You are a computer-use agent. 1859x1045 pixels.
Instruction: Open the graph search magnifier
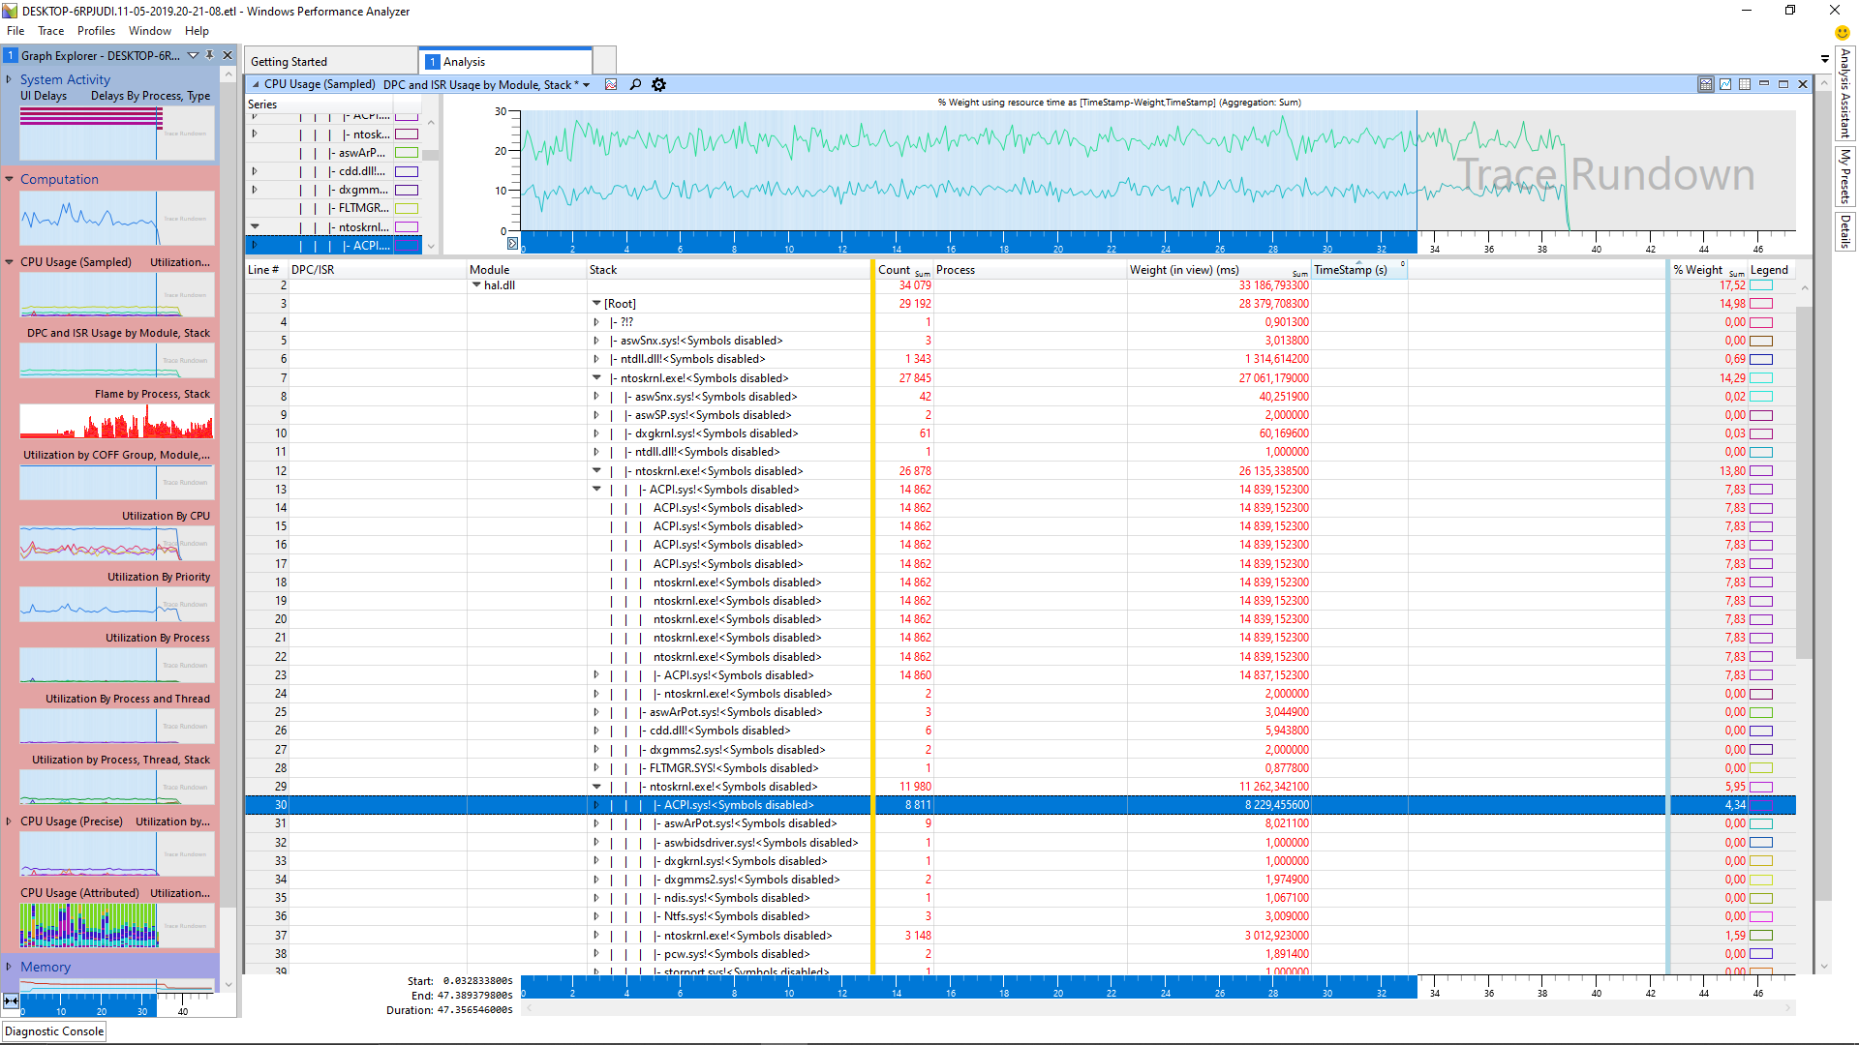[635, 85]
